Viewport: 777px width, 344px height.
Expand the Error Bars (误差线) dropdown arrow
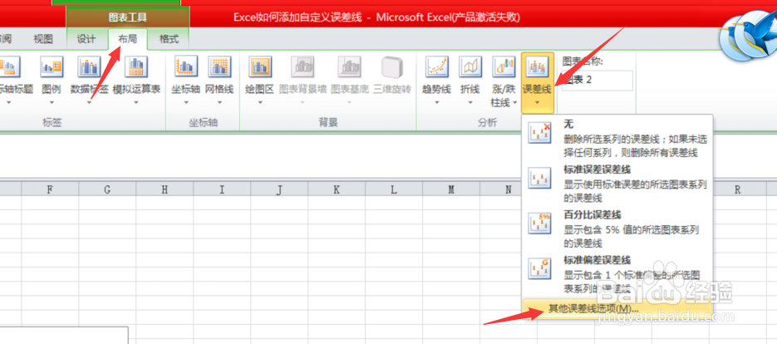point(537,103)
